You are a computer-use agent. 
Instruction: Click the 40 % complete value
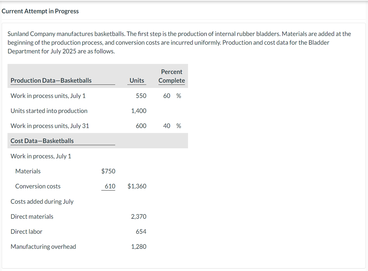[172, 126]
